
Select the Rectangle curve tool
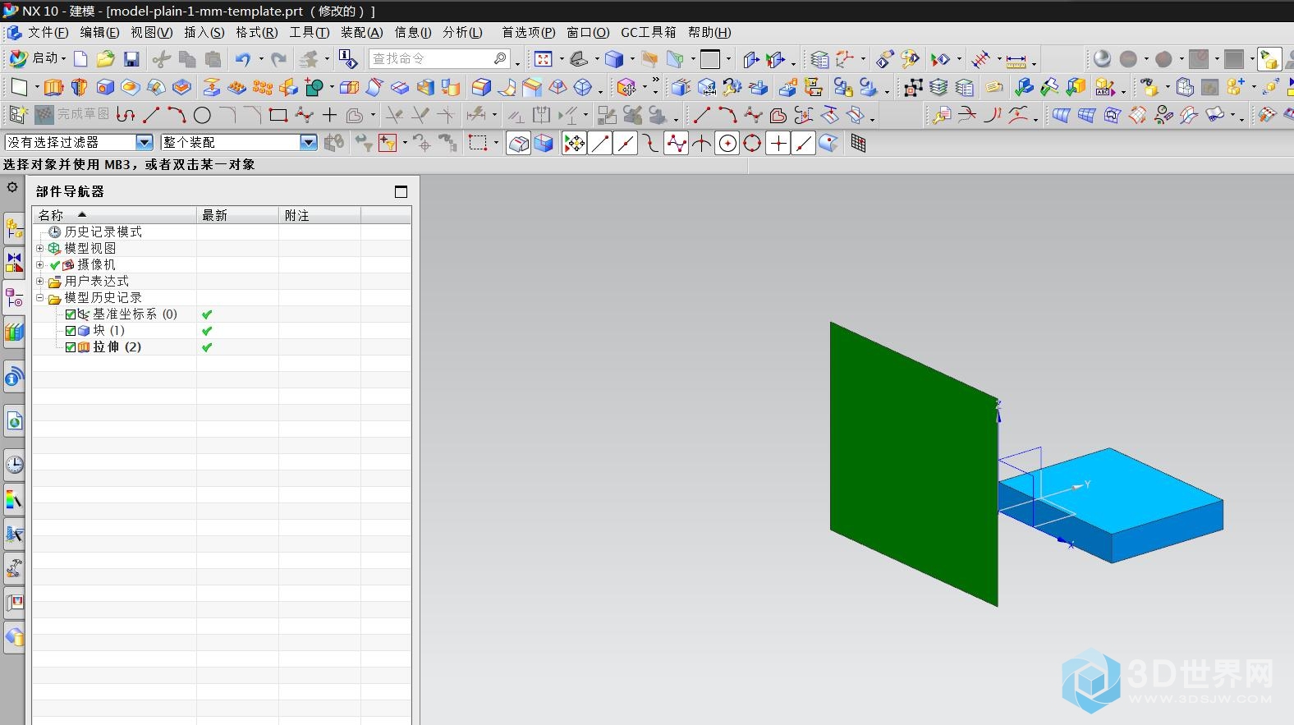click(278, 115)
